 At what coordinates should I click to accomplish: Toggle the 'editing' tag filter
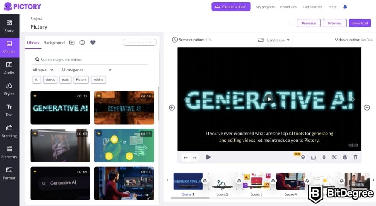click(98, 79)
